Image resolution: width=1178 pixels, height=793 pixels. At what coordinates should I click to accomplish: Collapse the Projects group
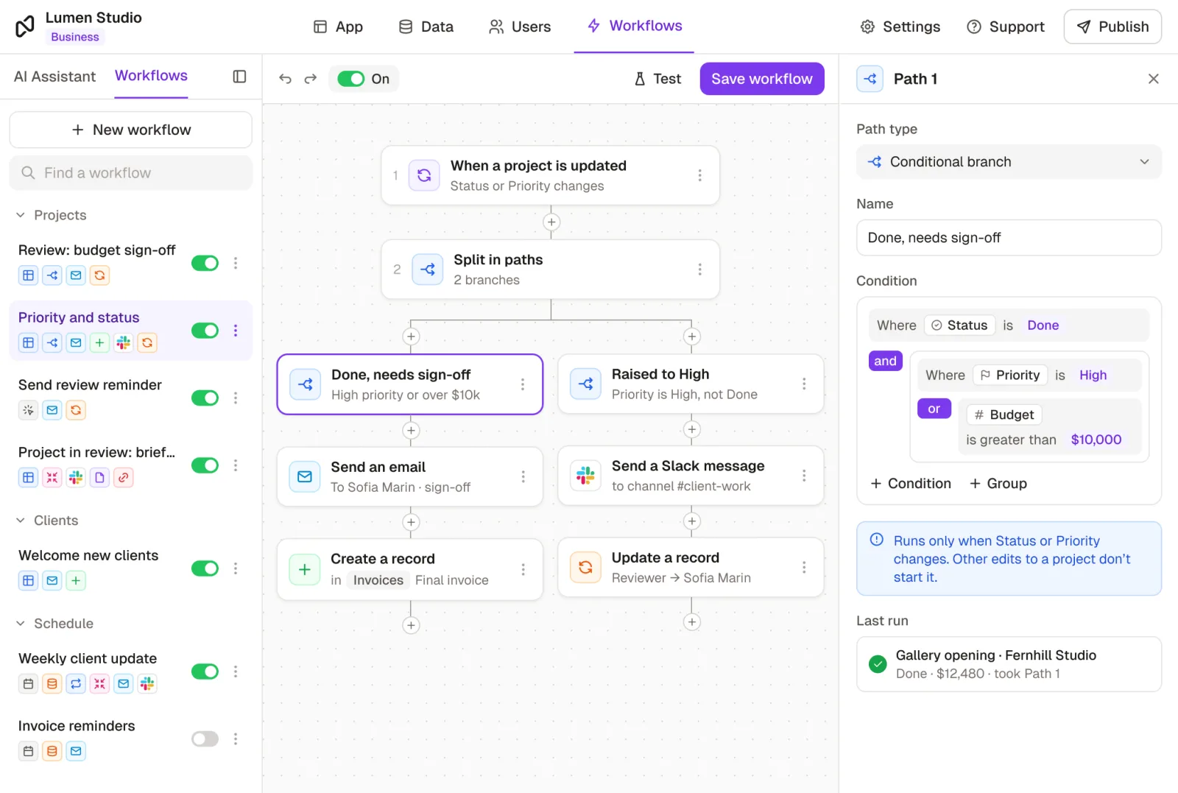tap(21, 215)
